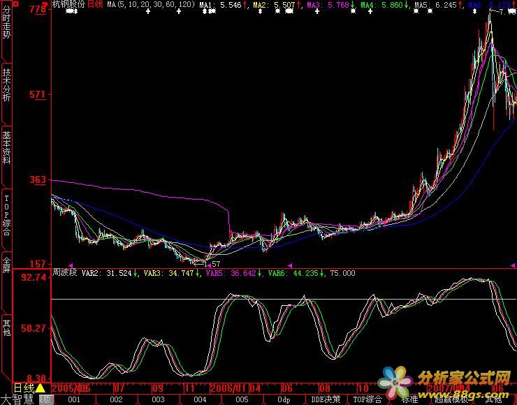Open the TOP综合 bottom tab

pos(367,399)
